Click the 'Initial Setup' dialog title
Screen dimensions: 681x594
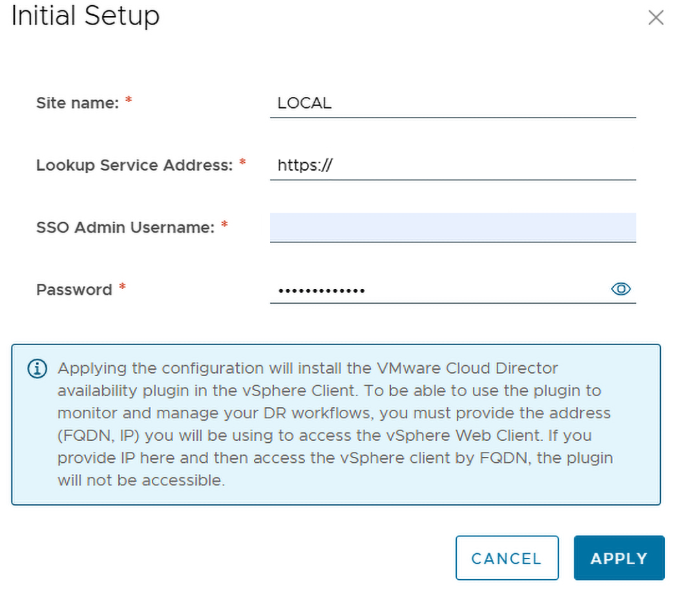coord(85,16)
